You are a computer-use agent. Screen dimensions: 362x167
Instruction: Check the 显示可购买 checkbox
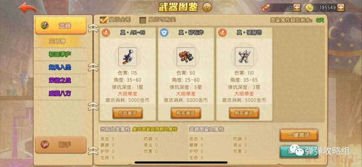(143, 20)
